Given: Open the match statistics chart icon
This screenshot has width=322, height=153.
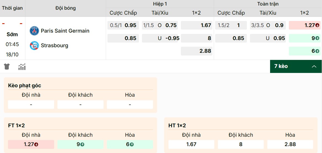Looking at the screenshot, I should point(22,67).
